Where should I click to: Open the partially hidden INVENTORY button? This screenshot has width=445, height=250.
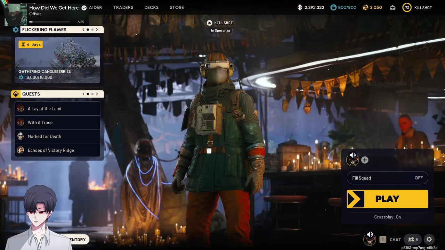pyautogui.click(x=79, y=240)
